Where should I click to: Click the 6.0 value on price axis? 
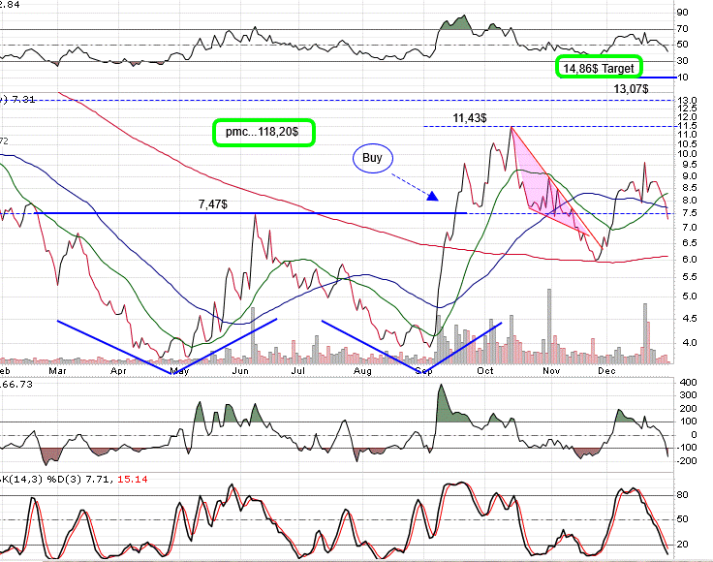687,259
